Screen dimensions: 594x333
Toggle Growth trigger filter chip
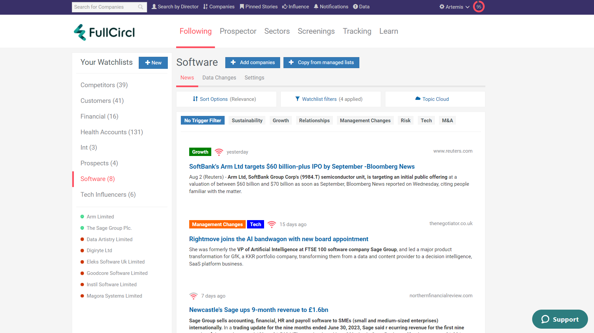click(281, 121)
